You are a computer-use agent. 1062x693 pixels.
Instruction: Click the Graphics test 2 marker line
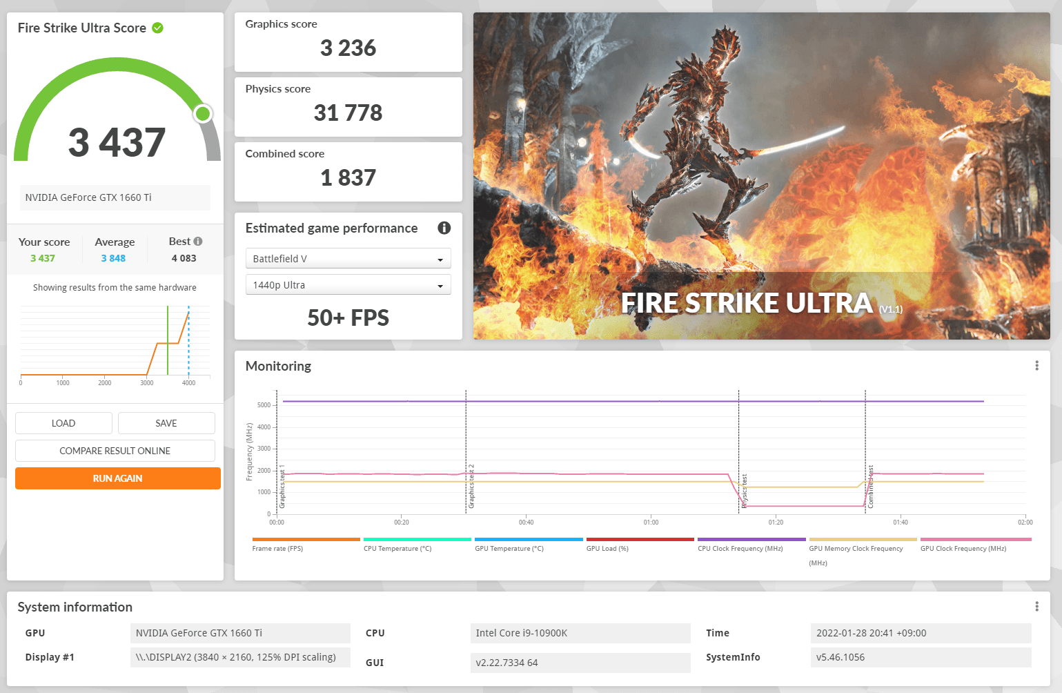tap(466, 452)
